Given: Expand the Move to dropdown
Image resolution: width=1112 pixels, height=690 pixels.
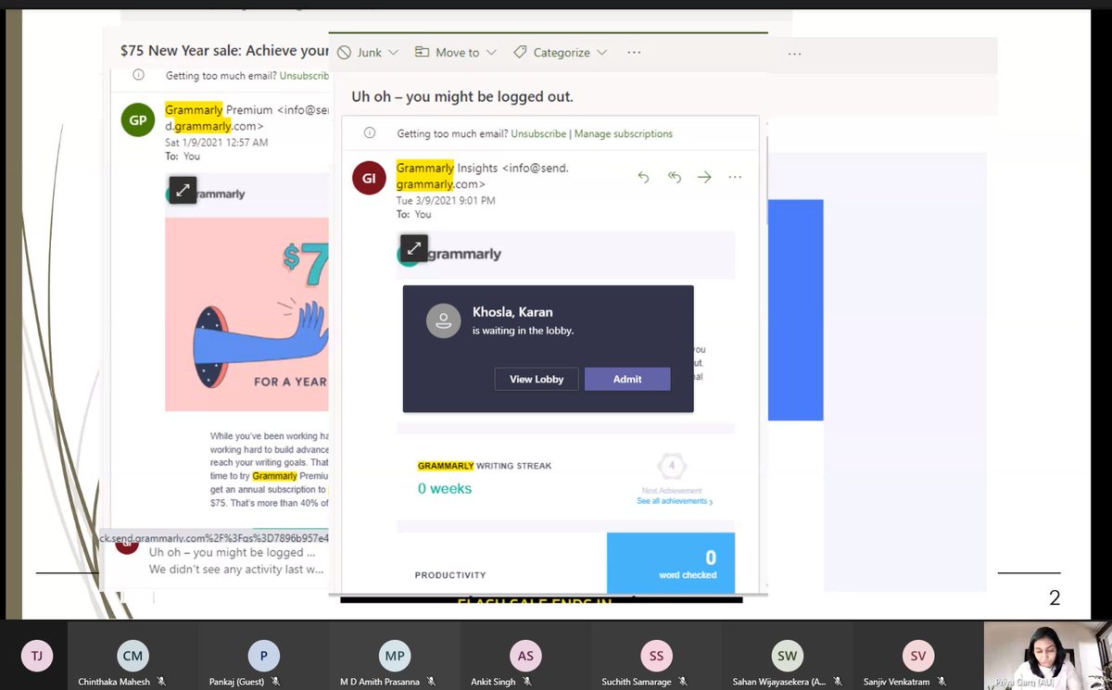Looking at the screenshot, I should (x=491, y=53).
